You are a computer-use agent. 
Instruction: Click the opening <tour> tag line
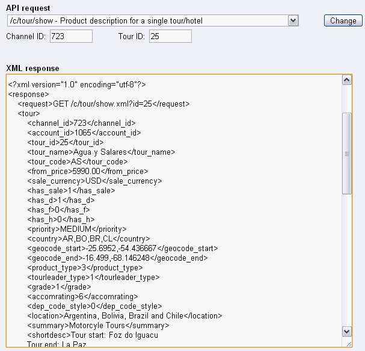pos(29,114)
